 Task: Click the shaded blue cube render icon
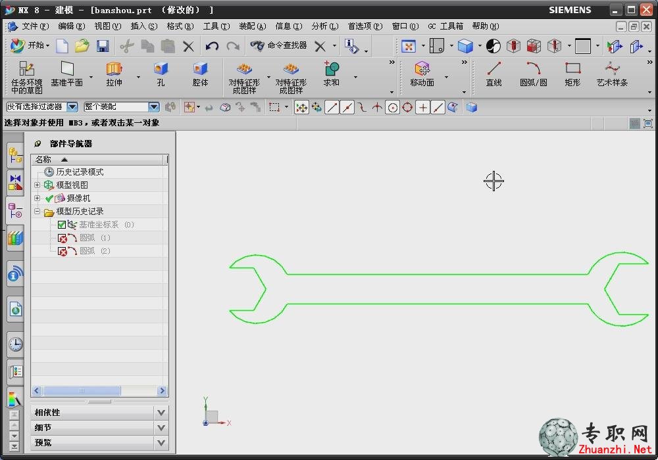(465, 46)
